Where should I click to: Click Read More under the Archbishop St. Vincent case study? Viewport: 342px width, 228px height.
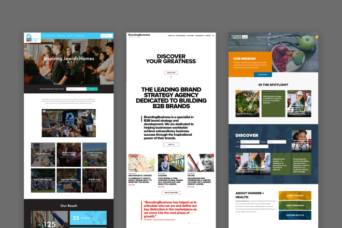[x=132, y=185]
